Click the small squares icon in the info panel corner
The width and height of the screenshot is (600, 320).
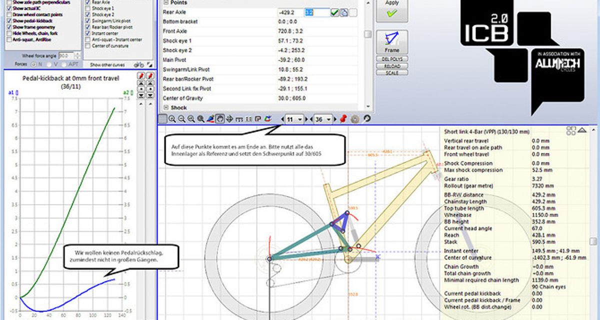pyautogui.click(x=570, y=130)
